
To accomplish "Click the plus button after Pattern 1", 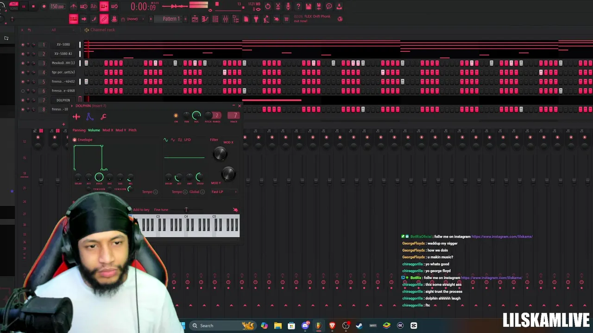I will 185,19.
